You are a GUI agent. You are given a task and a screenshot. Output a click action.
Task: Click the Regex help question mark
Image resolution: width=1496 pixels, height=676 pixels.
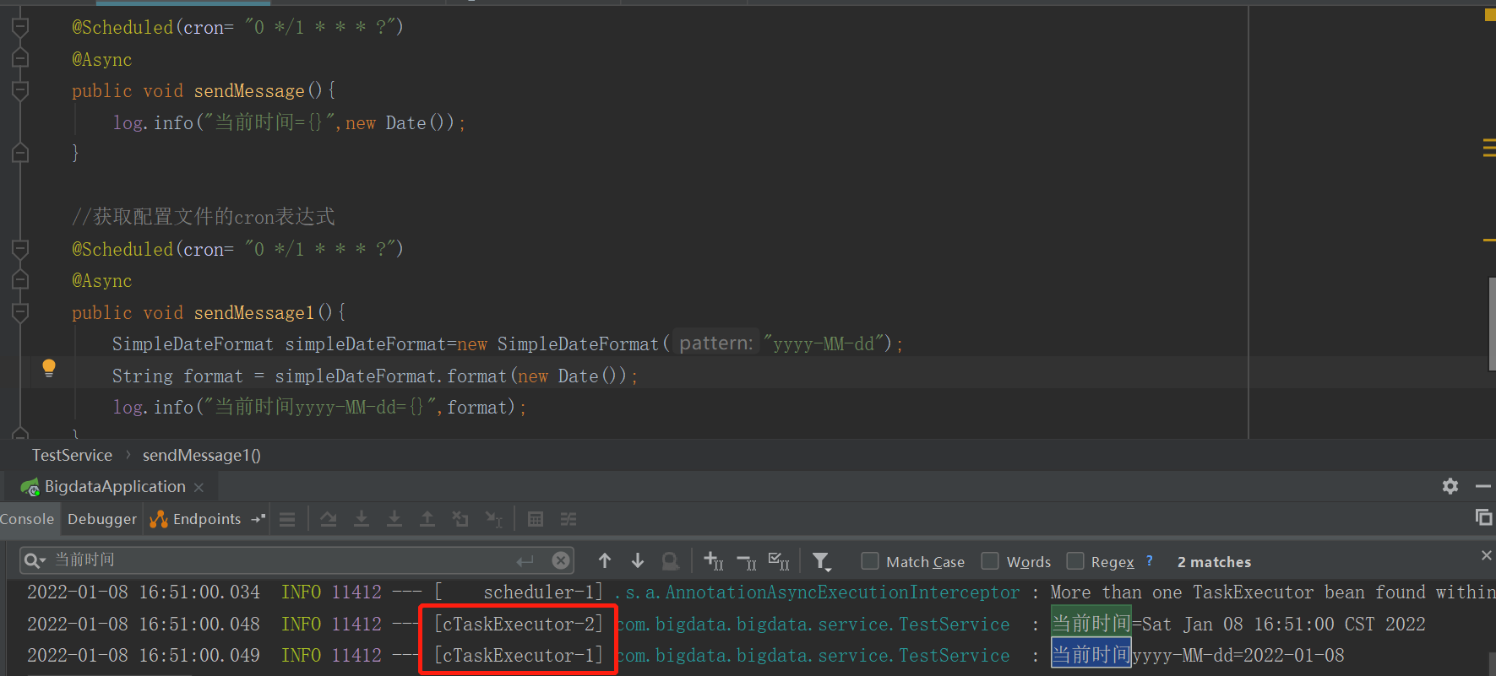1150,560
